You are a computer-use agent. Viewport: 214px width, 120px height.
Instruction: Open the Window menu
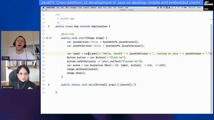pos(121,8)
